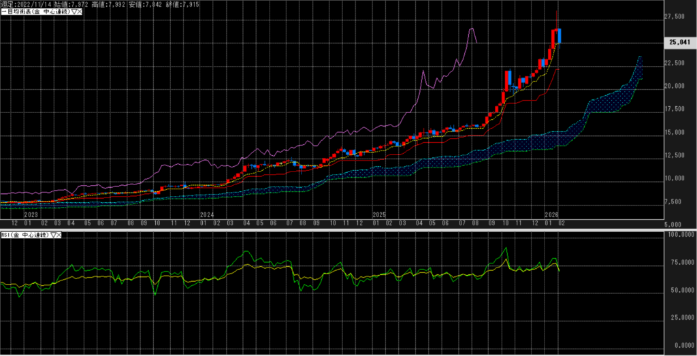697x356 pixels.
Task: Click the RSI(金 中心連続) indicator label
Action: point(24,235)
